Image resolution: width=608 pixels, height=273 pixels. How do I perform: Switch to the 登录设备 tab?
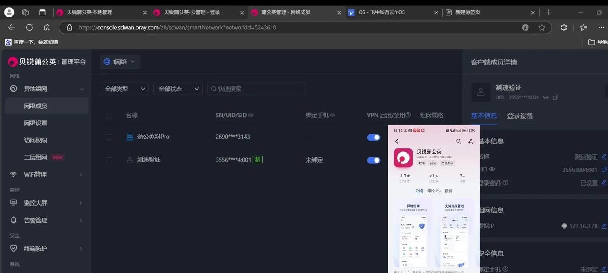pyautogui.click(x=520, y=116)
